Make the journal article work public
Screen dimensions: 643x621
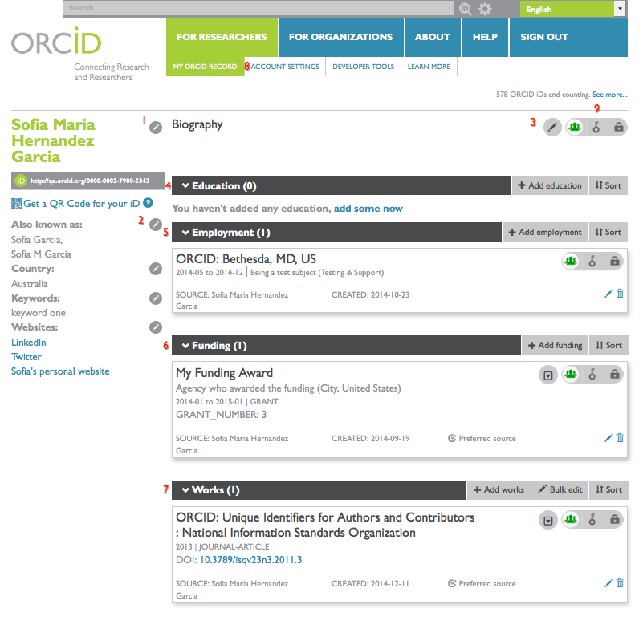pyautogui.click(x=571, y=520)
